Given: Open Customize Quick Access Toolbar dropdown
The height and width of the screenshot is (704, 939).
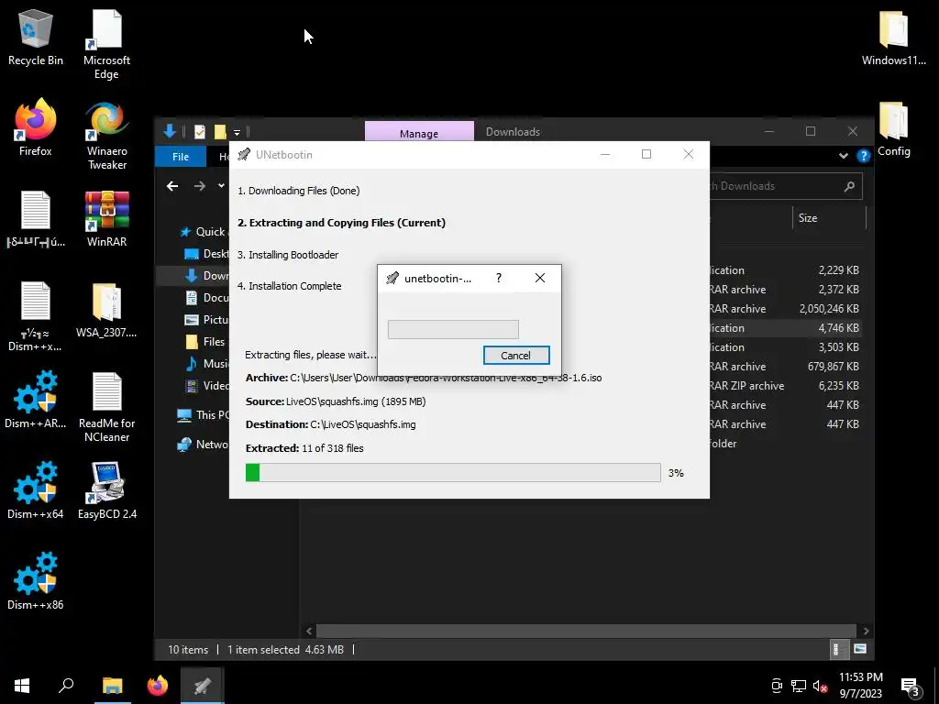Looking at the screenshot, I should pyautogui.click(x=238, y=132).
